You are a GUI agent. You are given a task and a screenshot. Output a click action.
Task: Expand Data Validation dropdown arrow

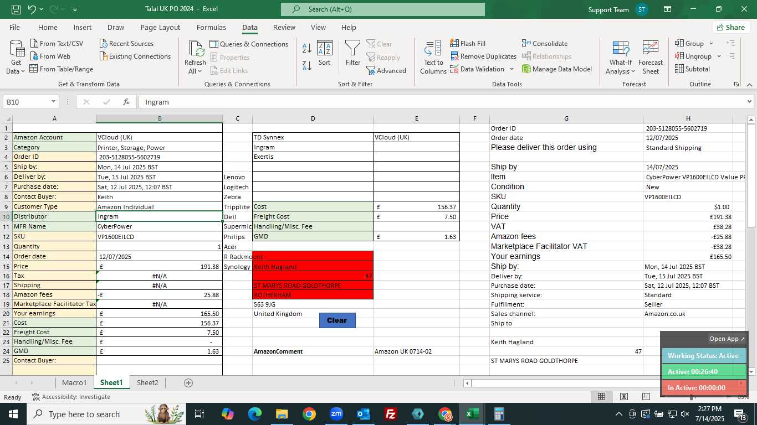512,69
